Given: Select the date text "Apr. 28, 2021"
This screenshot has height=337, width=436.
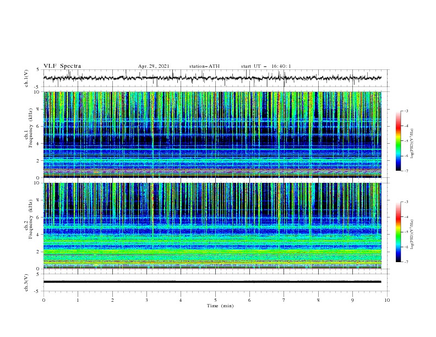Looking at the screenshot, I should (154, 66).
